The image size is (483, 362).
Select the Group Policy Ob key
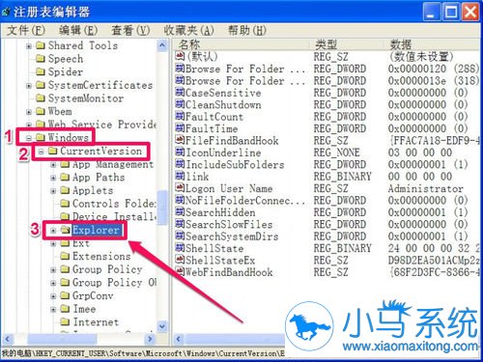114,283
